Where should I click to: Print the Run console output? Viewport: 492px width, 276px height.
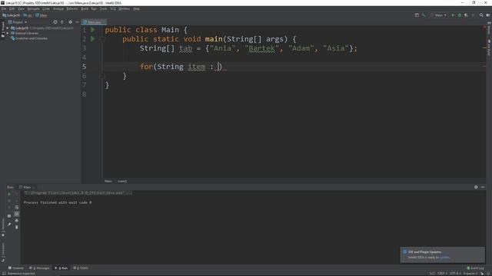point(17,221)
